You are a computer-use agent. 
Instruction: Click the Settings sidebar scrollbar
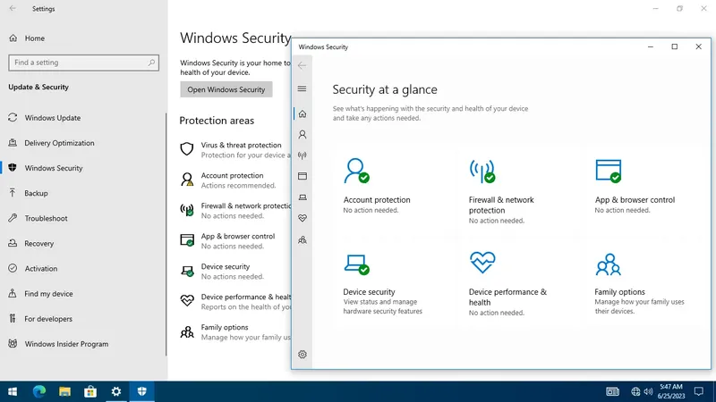tap(166, 234)
